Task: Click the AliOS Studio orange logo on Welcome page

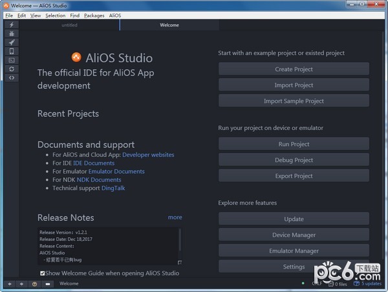Action: click(76, 57)
